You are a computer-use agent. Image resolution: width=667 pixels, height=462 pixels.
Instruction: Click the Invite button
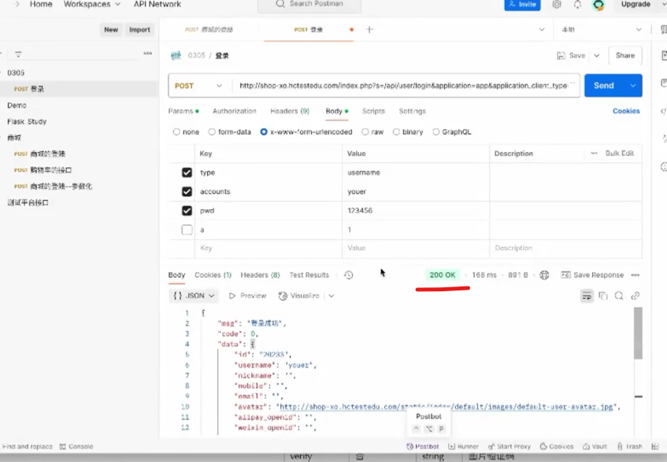click(x=522, y=5)
